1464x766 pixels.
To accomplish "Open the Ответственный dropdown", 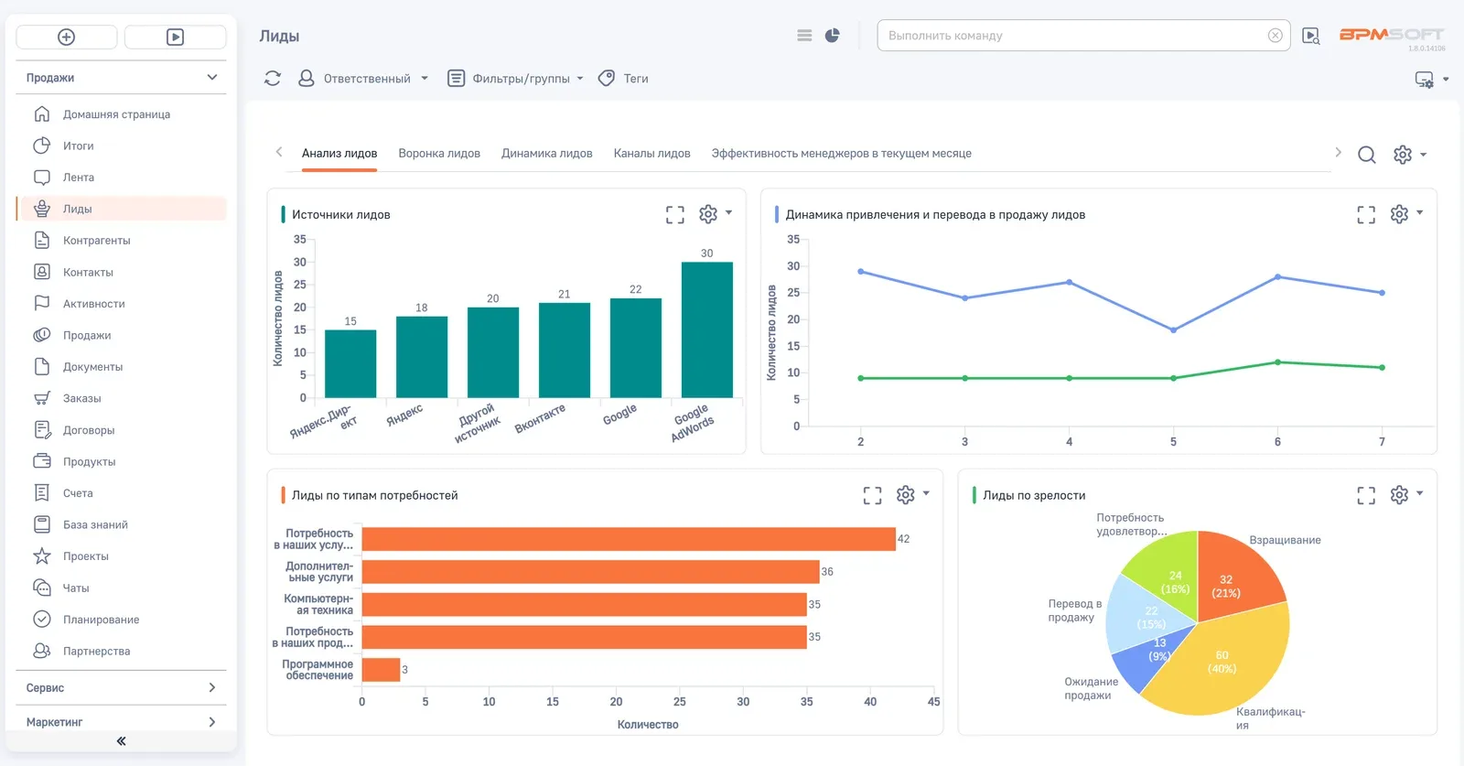I will 363,79.
